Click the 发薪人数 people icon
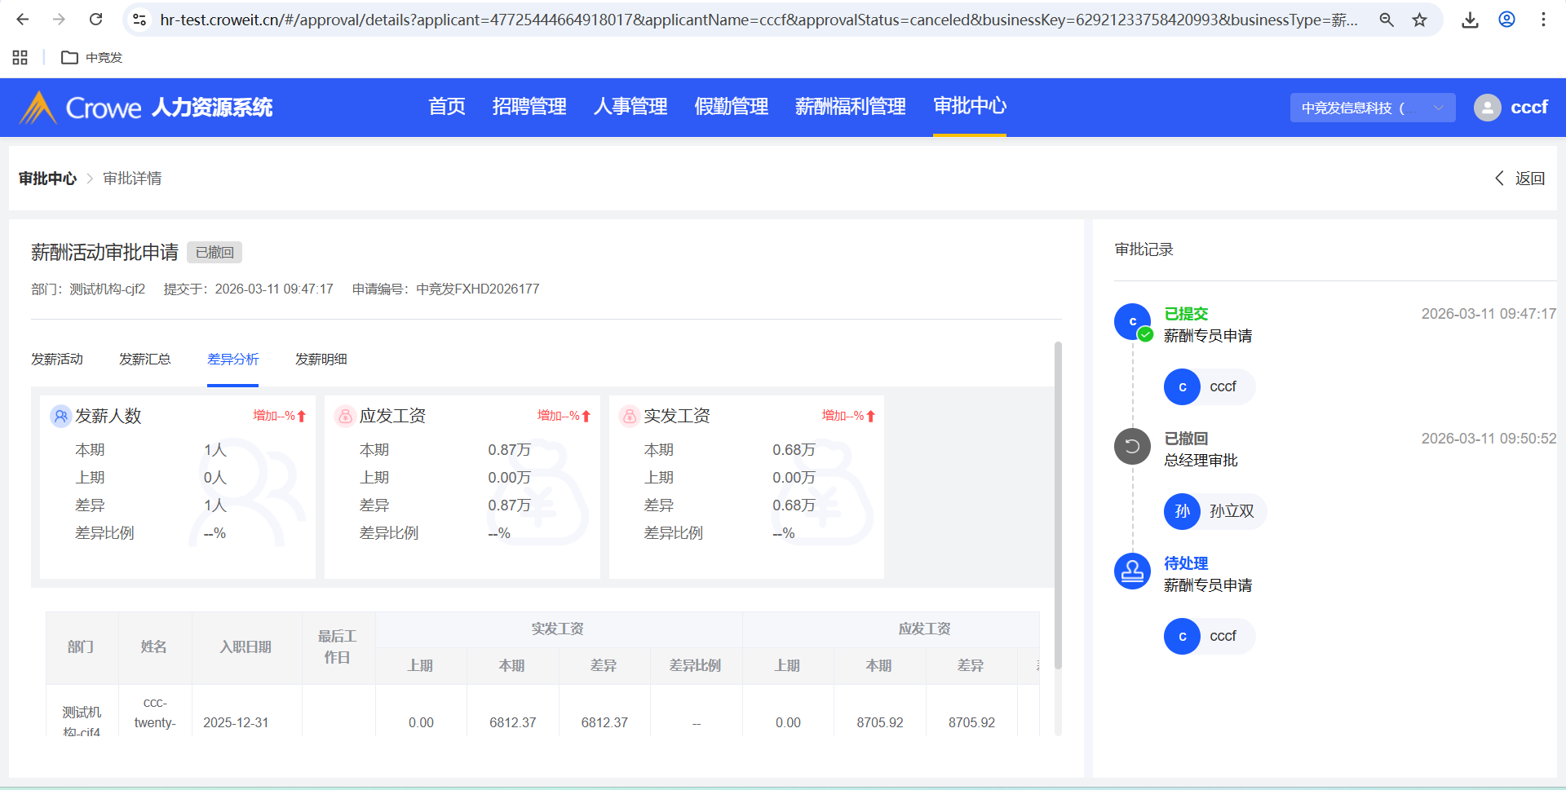Image resolution: width=1566 pixels, height=790 pixels. coord(60,416)
